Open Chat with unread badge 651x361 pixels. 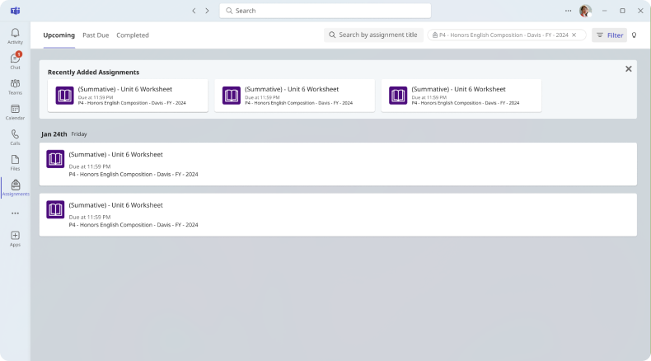click(x=15, y=59)
